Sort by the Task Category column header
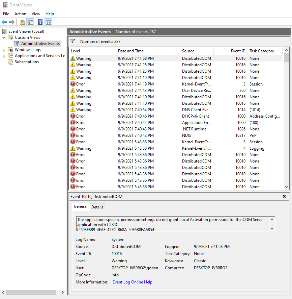Viewport: 292px width, 299px height. pos(265,51)
